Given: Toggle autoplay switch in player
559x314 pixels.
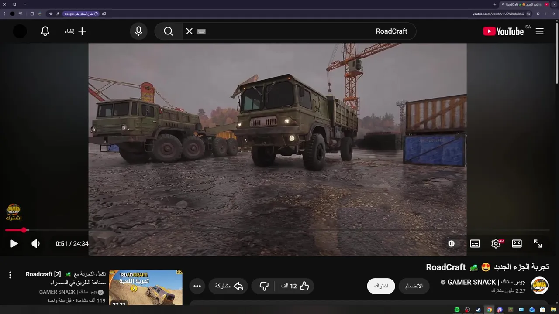Looking at the screenshot, I should pyautogui.click(x=452, y=244).
